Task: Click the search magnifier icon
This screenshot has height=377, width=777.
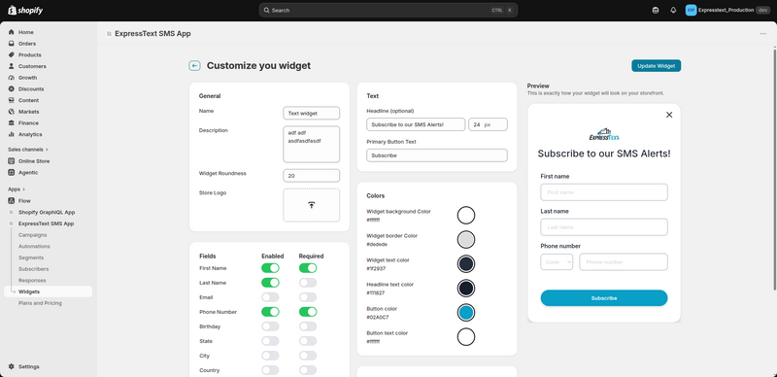Action: pyautogui.click(x=266, y=10)
